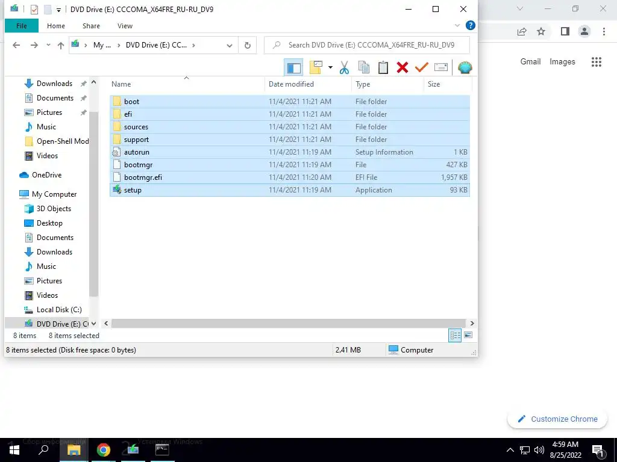Open Windows Start menu

coord(14,450)
